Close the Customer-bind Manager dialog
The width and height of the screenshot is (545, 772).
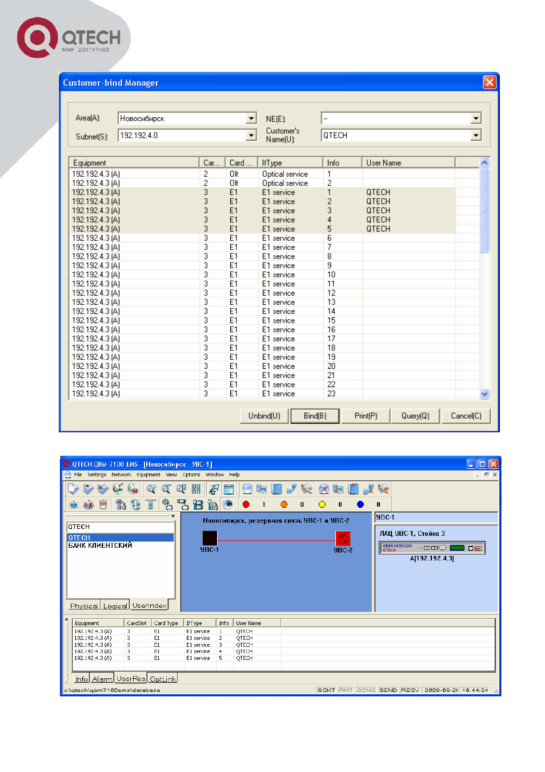tap(490, 82)
